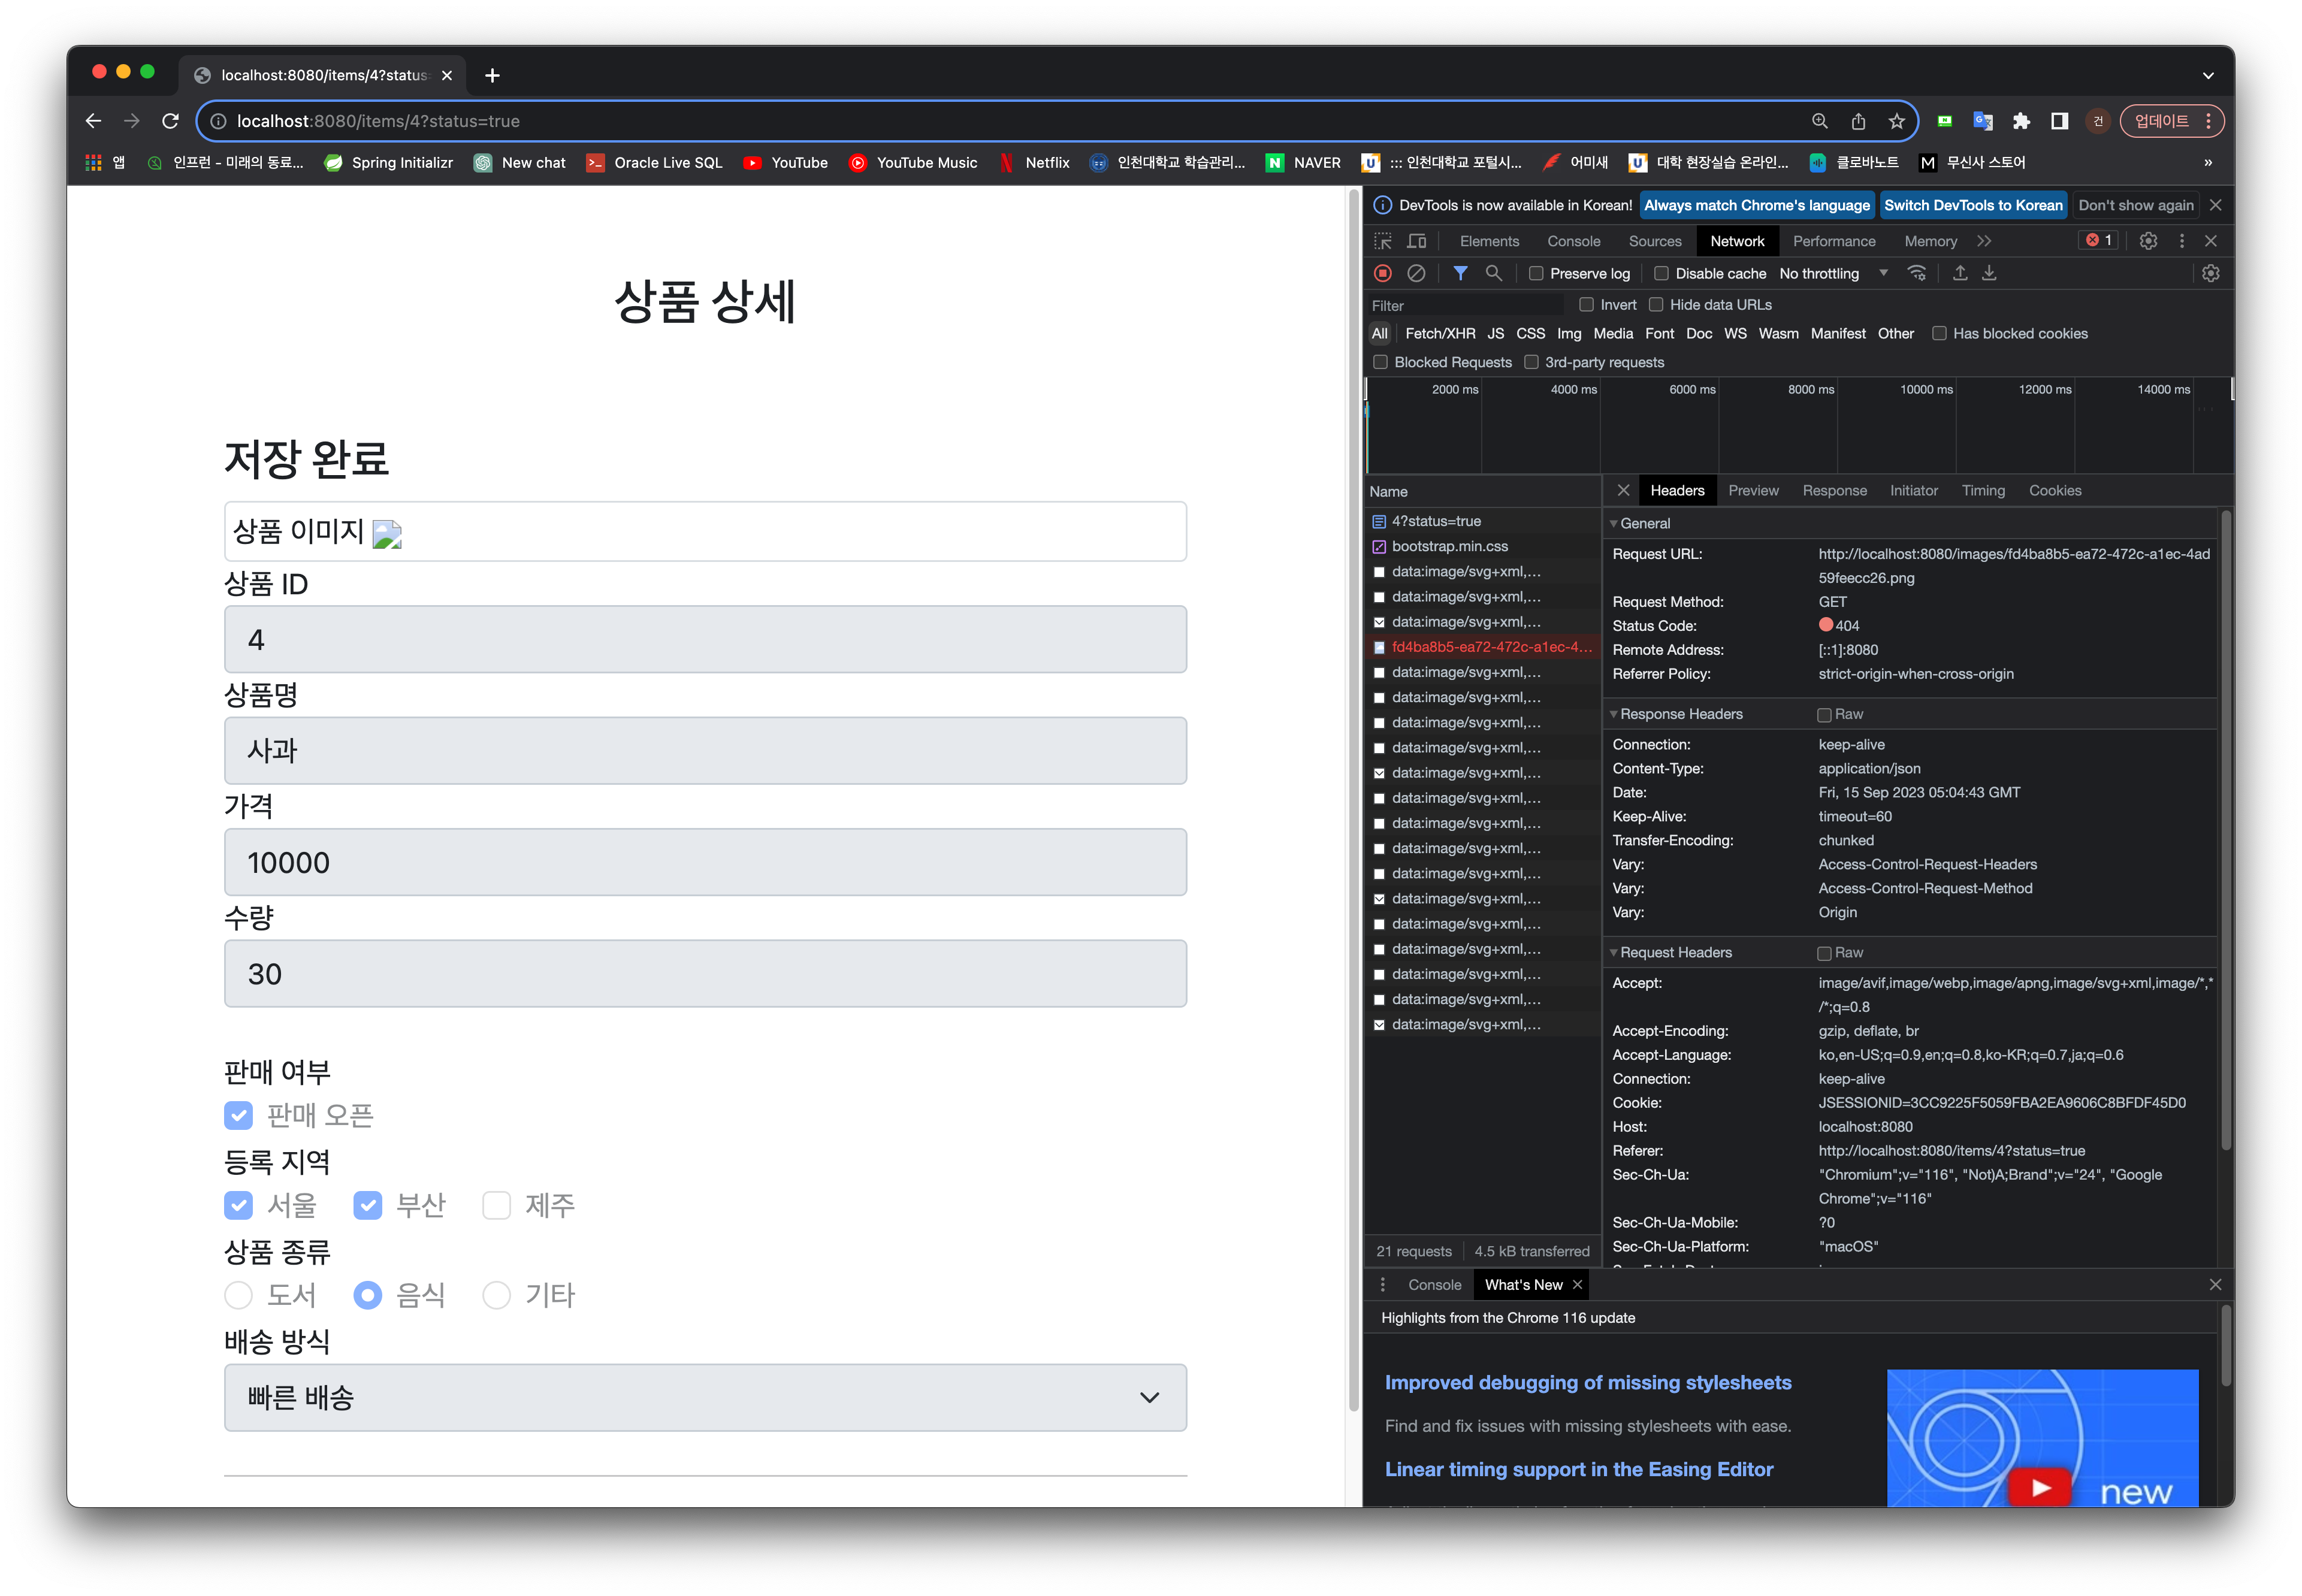Open the drawer three-dot menu beside Console
2302x1596 pixels.
(x=1383, y=1285)
